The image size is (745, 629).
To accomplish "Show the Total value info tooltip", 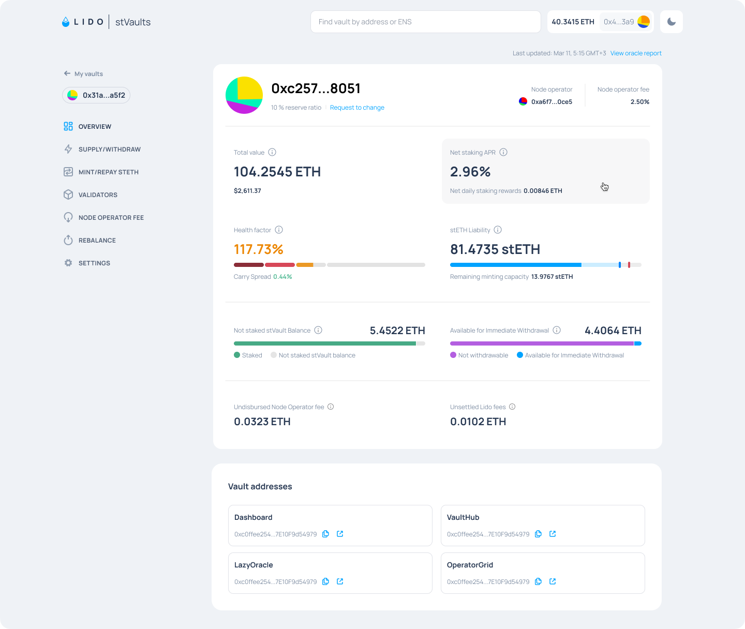I will click(272, 152).
